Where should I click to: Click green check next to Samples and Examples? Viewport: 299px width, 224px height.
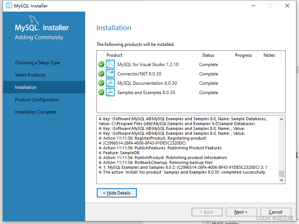coord(101,92)
